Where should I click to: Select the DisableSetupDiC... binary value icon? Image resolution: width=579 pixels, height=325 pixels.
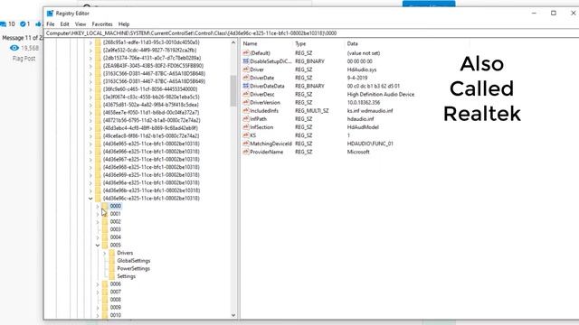click(246, 61)
